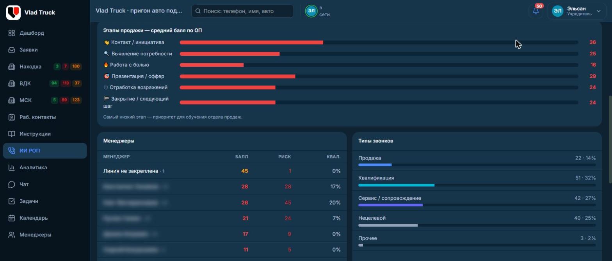The width and height of the screenshot is (612, 261).
Task: Go to Заявки section
Action: (45, 50)
